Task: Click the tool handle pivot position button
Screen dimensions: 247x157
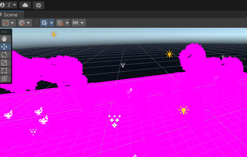Action: [5, 23]
